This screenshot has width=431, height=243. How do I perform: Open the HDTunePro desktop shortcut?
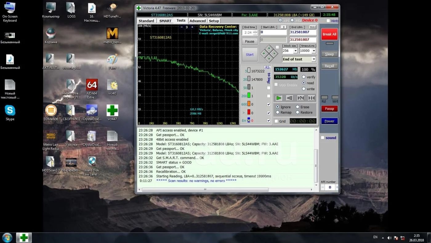(x=112, y=10)
